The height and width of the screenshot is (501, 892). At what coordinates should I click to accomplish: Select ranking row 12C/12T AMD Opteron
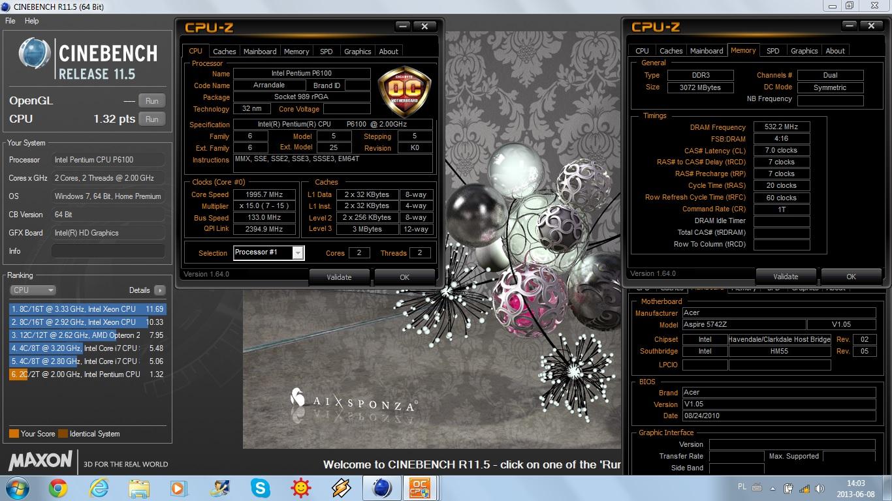coord(88,335)
